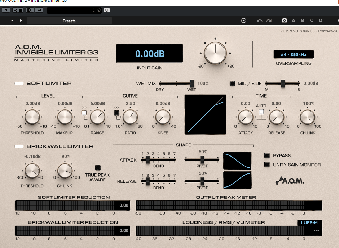Image resolution: width=339 pixels, height=248 pixels.
Task: Click the Wet Mix slider handle
Action: [192, 84]
